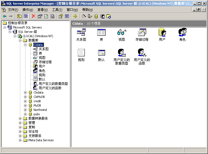
Task: Click the Refresh toolbar icon
Action: [x=46, y=16]
